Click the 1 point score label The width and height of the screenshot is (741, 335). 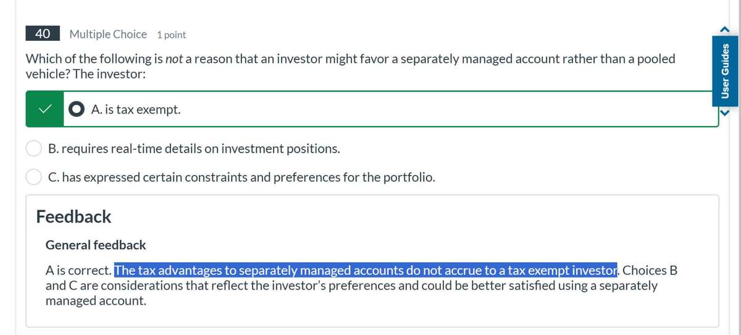coord(171,35)
